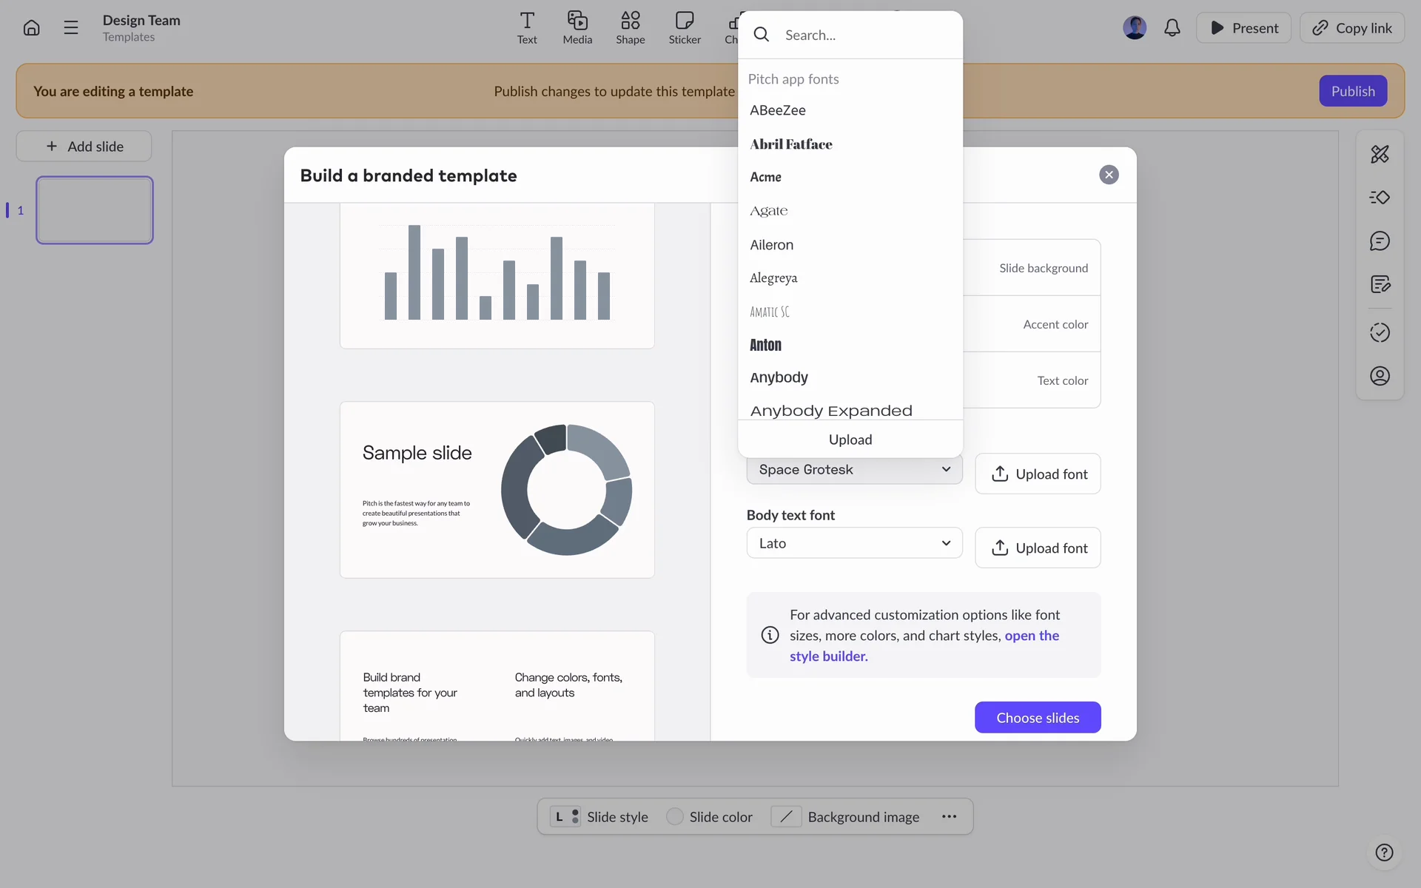
Task: Open the style builder link
Action: [x=828, y=656]
